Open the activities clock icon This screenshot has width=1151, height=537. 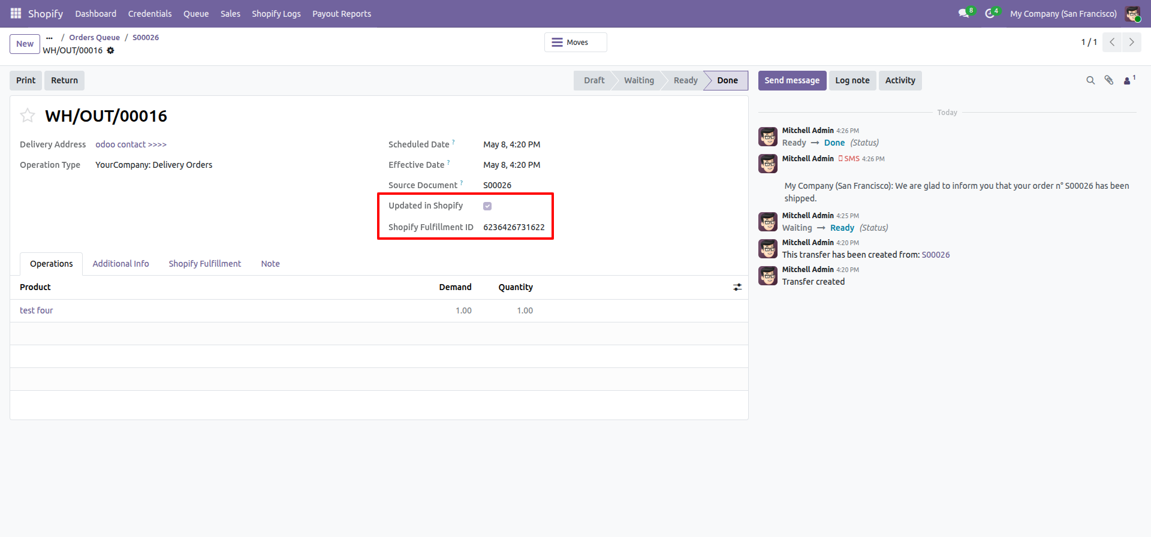(x=991, y=13)
